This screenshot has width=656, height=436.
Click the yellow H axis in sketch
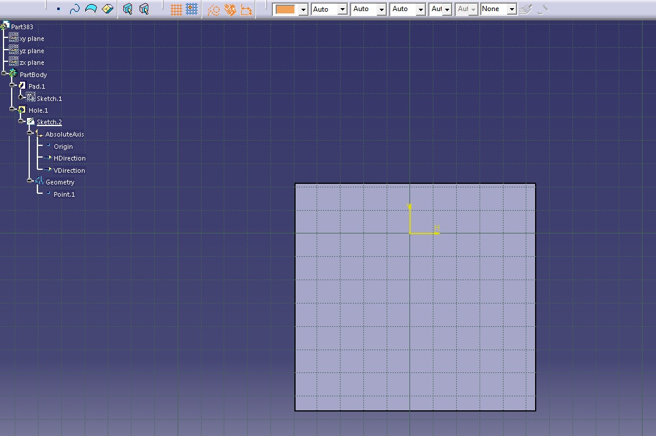424,233
